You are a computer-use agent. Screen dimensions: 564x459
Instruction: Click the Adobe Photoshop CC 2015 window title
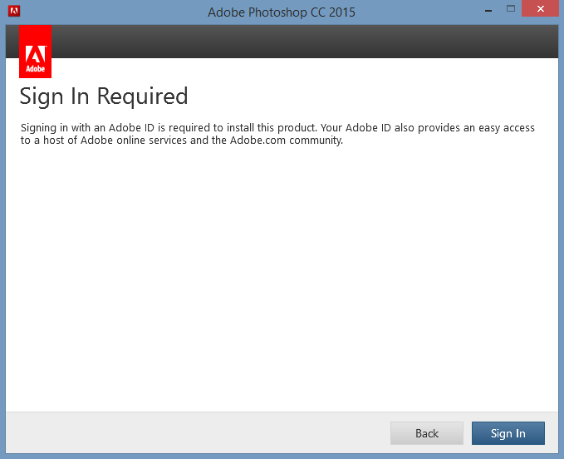click(x=282, y=12)
